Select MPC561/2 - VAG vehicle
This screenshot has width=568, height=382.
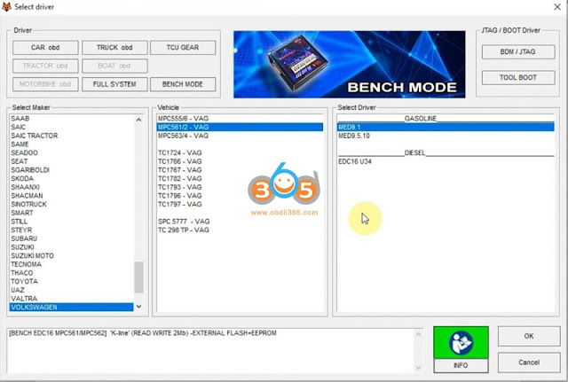point(240,127)
